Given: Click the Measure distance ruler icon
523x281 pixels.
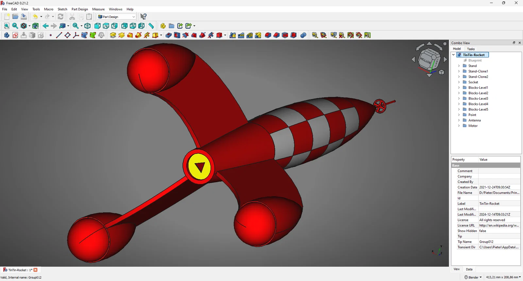Looking at the screenshot, I should [x=151, y=26].
